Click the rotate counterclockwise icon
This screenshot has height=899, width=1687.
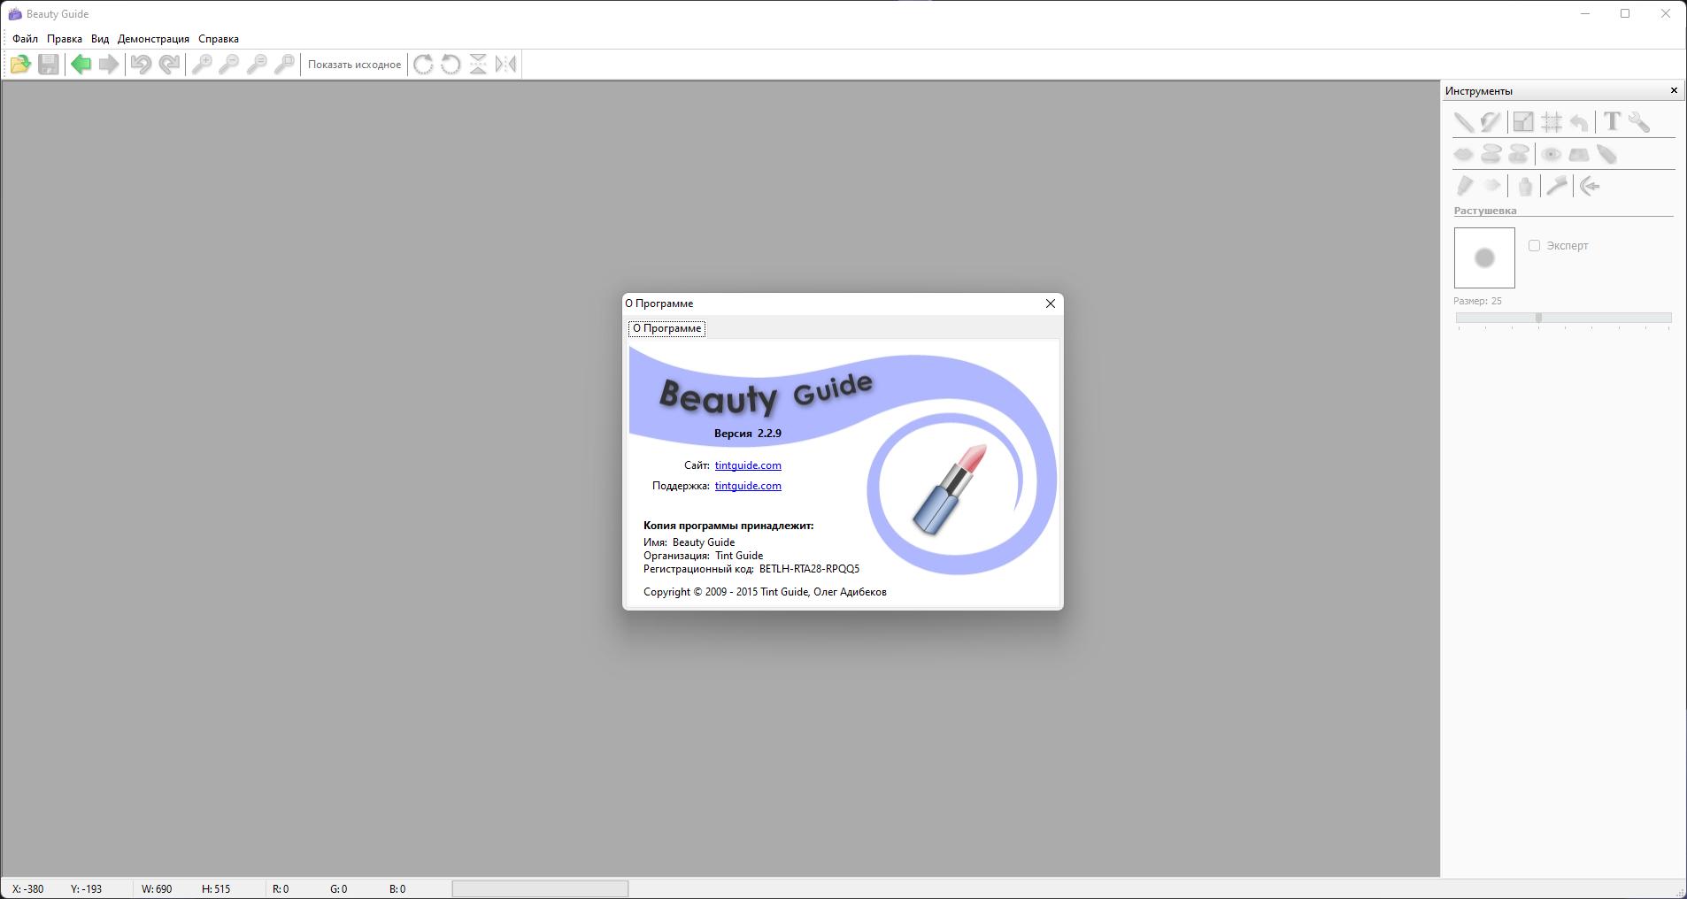[x=451, y=64]
